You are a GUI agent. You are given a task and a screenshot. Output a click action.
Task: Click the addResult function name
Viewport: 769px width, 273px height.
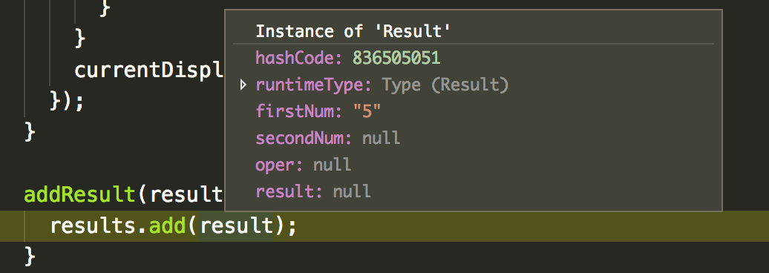[79, 195]
